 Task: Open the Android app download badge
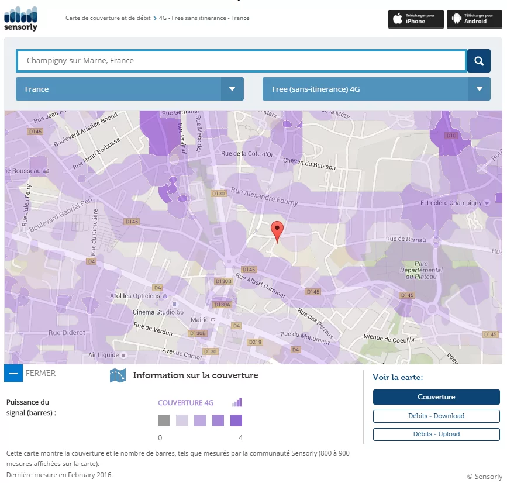[474, 19]
